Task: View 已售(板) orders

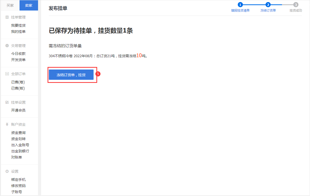Action: point(18,88)
